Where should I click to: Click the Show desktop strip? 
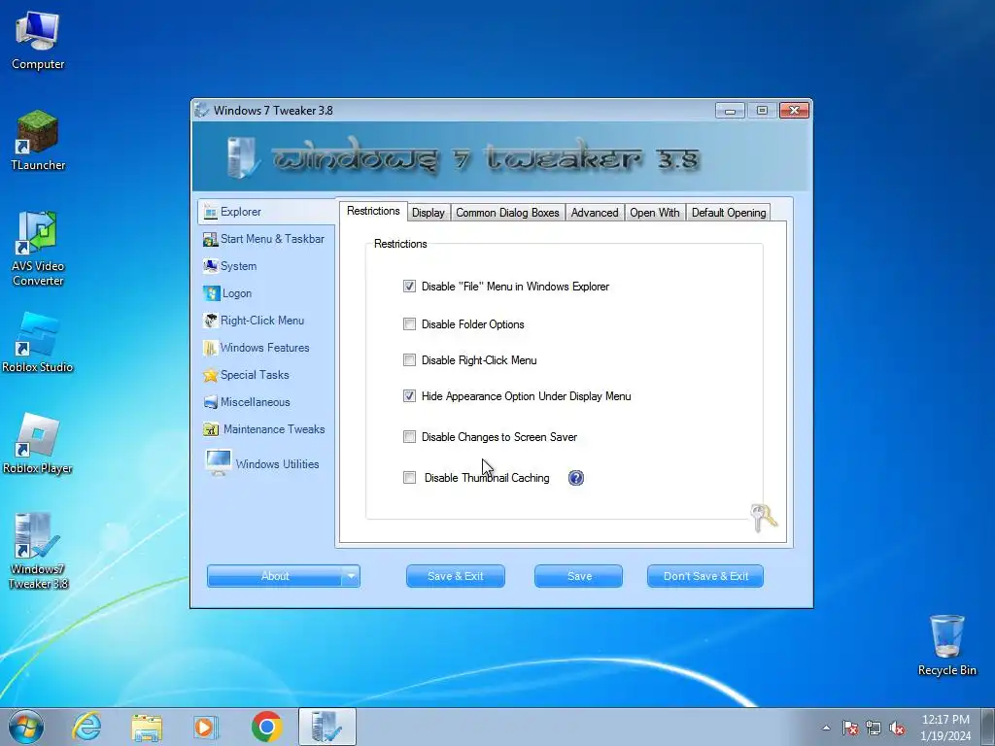990,728
